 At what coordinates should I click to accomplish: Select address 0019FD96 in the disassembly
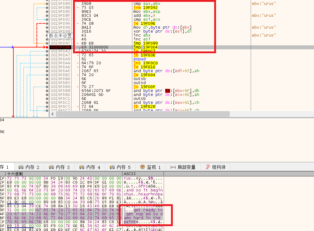tap(61, 27)
